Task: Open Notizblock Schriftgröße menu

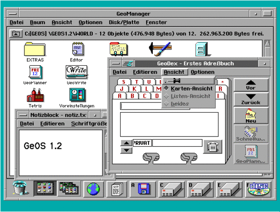Action: tap(89, 124)
